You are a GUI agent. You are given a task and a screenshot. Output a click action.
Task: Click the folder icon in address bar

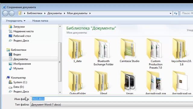click(x=21, y=13)
